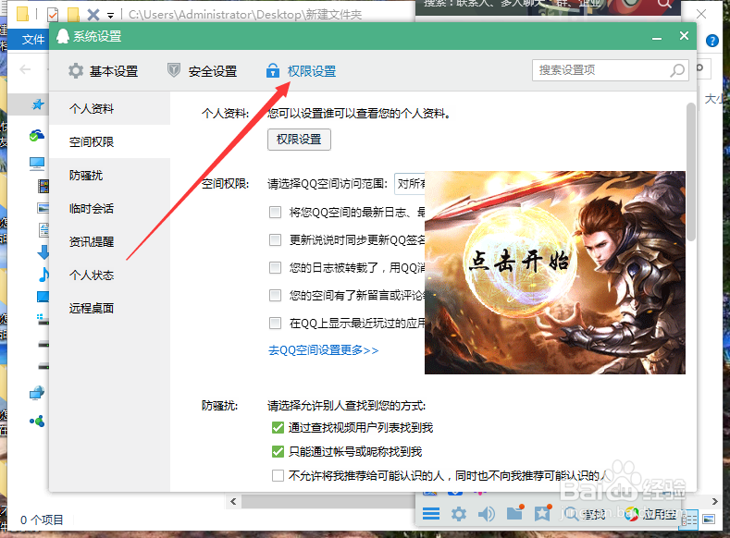Viewport: 730px width, 538px height.
Task: Check 不允许将我推荐给可能认识的人
Action: pos(278,476)
